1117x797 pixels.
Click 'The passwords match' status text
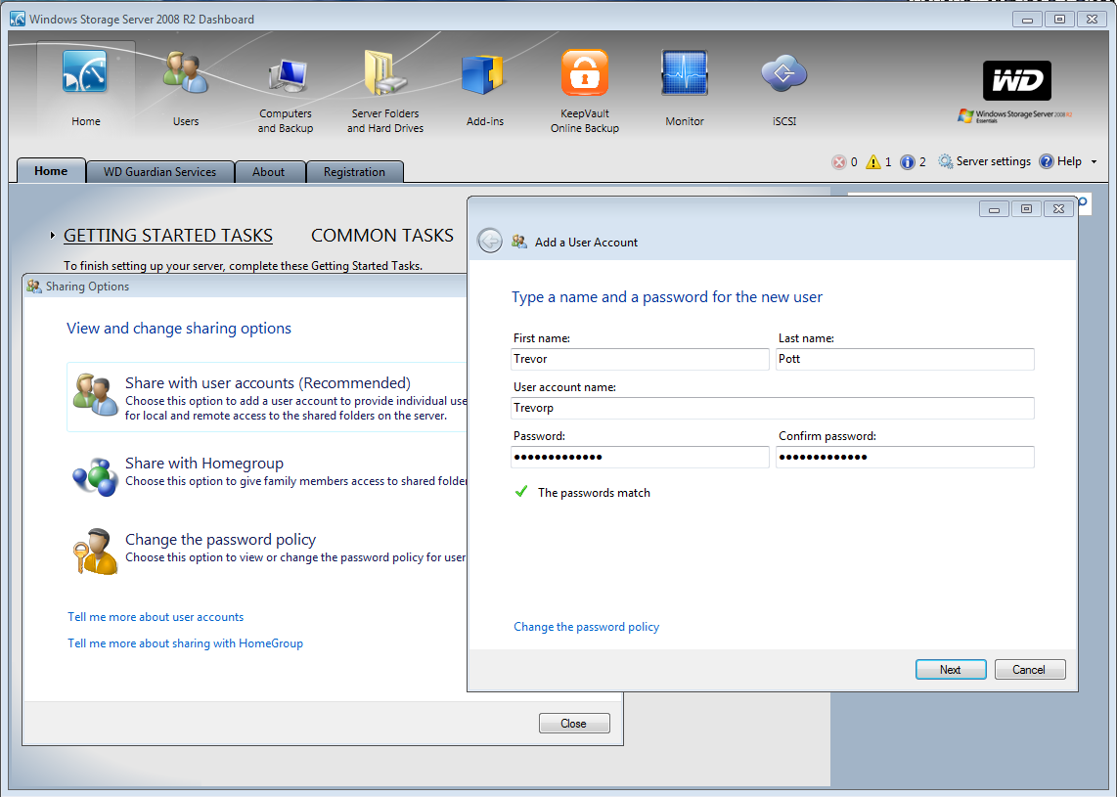click(x=594, y=493)
